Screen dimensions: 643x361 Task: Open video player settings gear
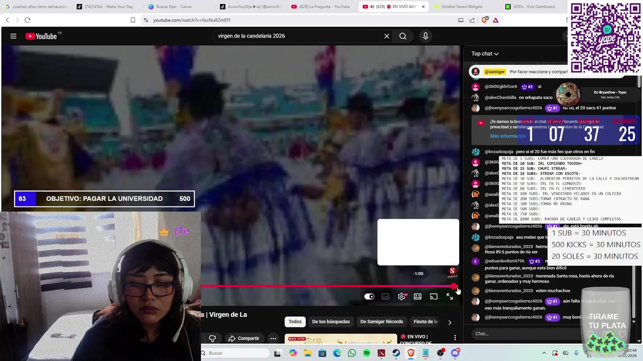(401, 296)
